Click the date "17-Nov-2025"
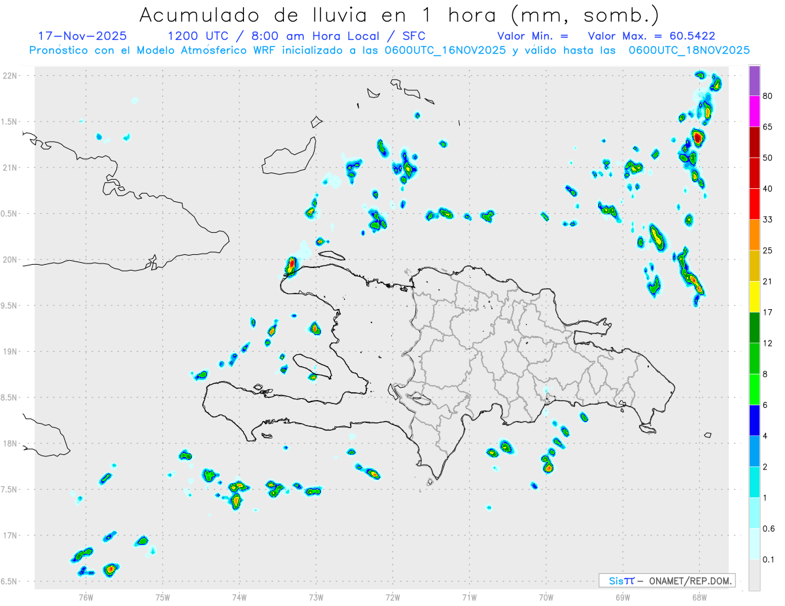Viewport: 785px width, 606px height. click(82, 36)
